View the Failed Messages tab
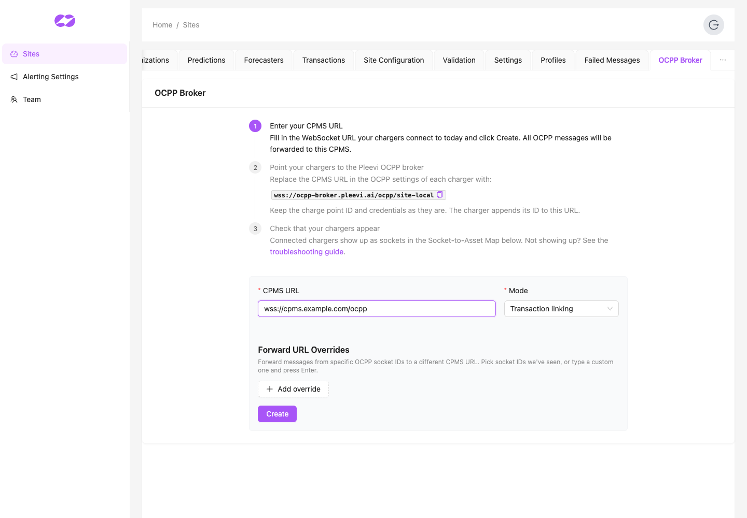Screen dimensions: 747x518 click(x=612, y=60)
